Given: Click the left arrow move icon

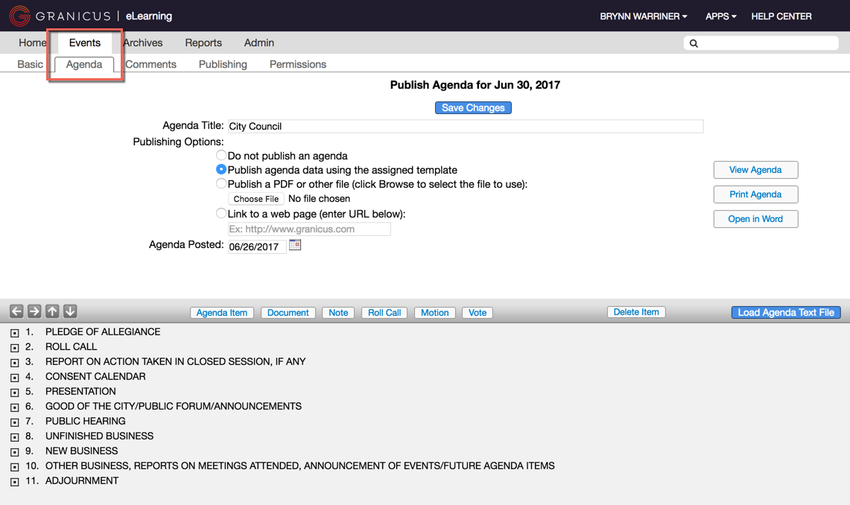Looking at the screenshot, I should tap(16, 311).
